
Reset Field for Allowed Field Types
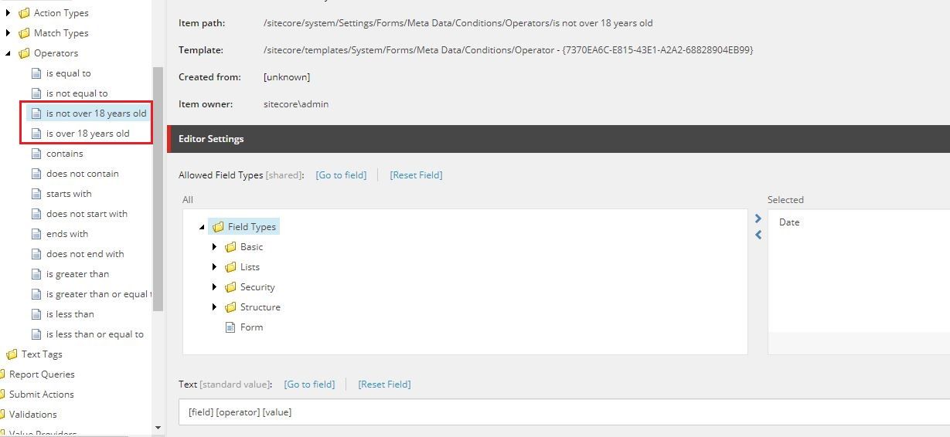coord(416,175)
